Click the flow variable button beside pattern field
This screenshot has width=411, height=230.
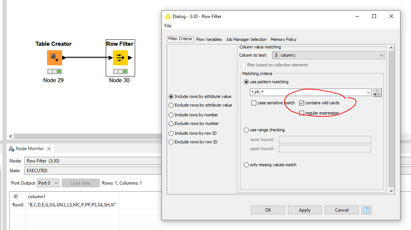click(377, 92)
